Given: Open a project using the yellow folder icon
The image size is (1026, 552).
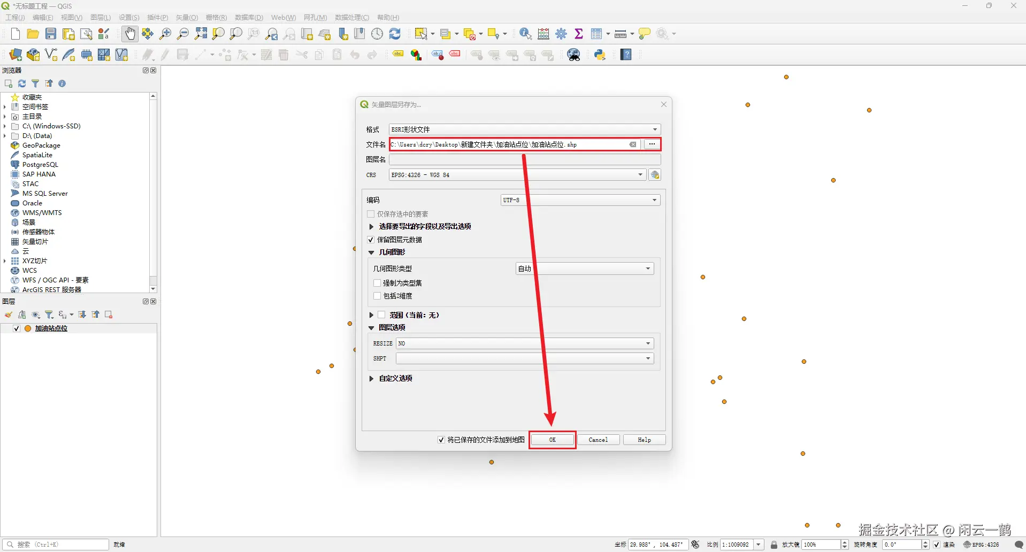Looking at the screenshot, I should [x=33, y=34].
